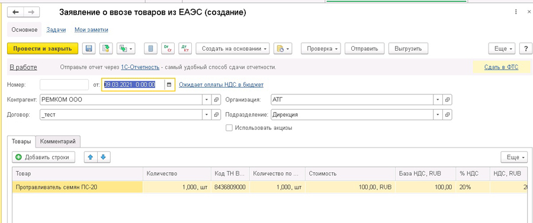
Task: Focus the Номер input field
Action: coord(64,84)
